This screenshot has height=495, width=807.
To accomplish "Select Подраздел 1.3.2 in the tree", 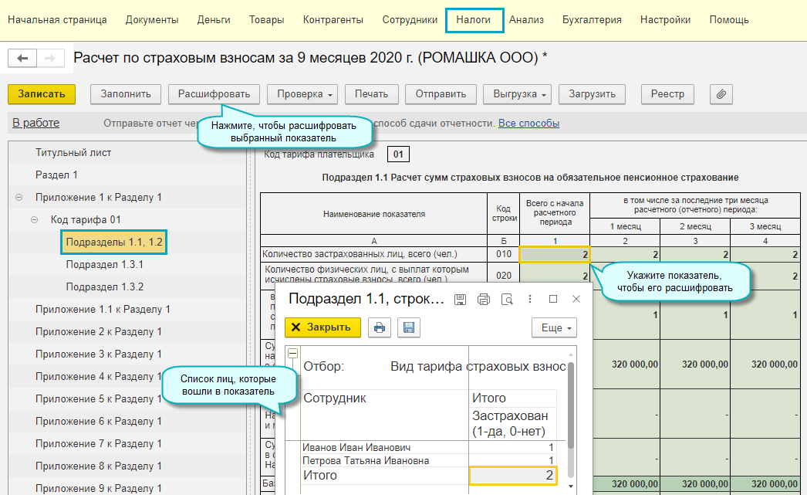I will click(x=104, y=287).
